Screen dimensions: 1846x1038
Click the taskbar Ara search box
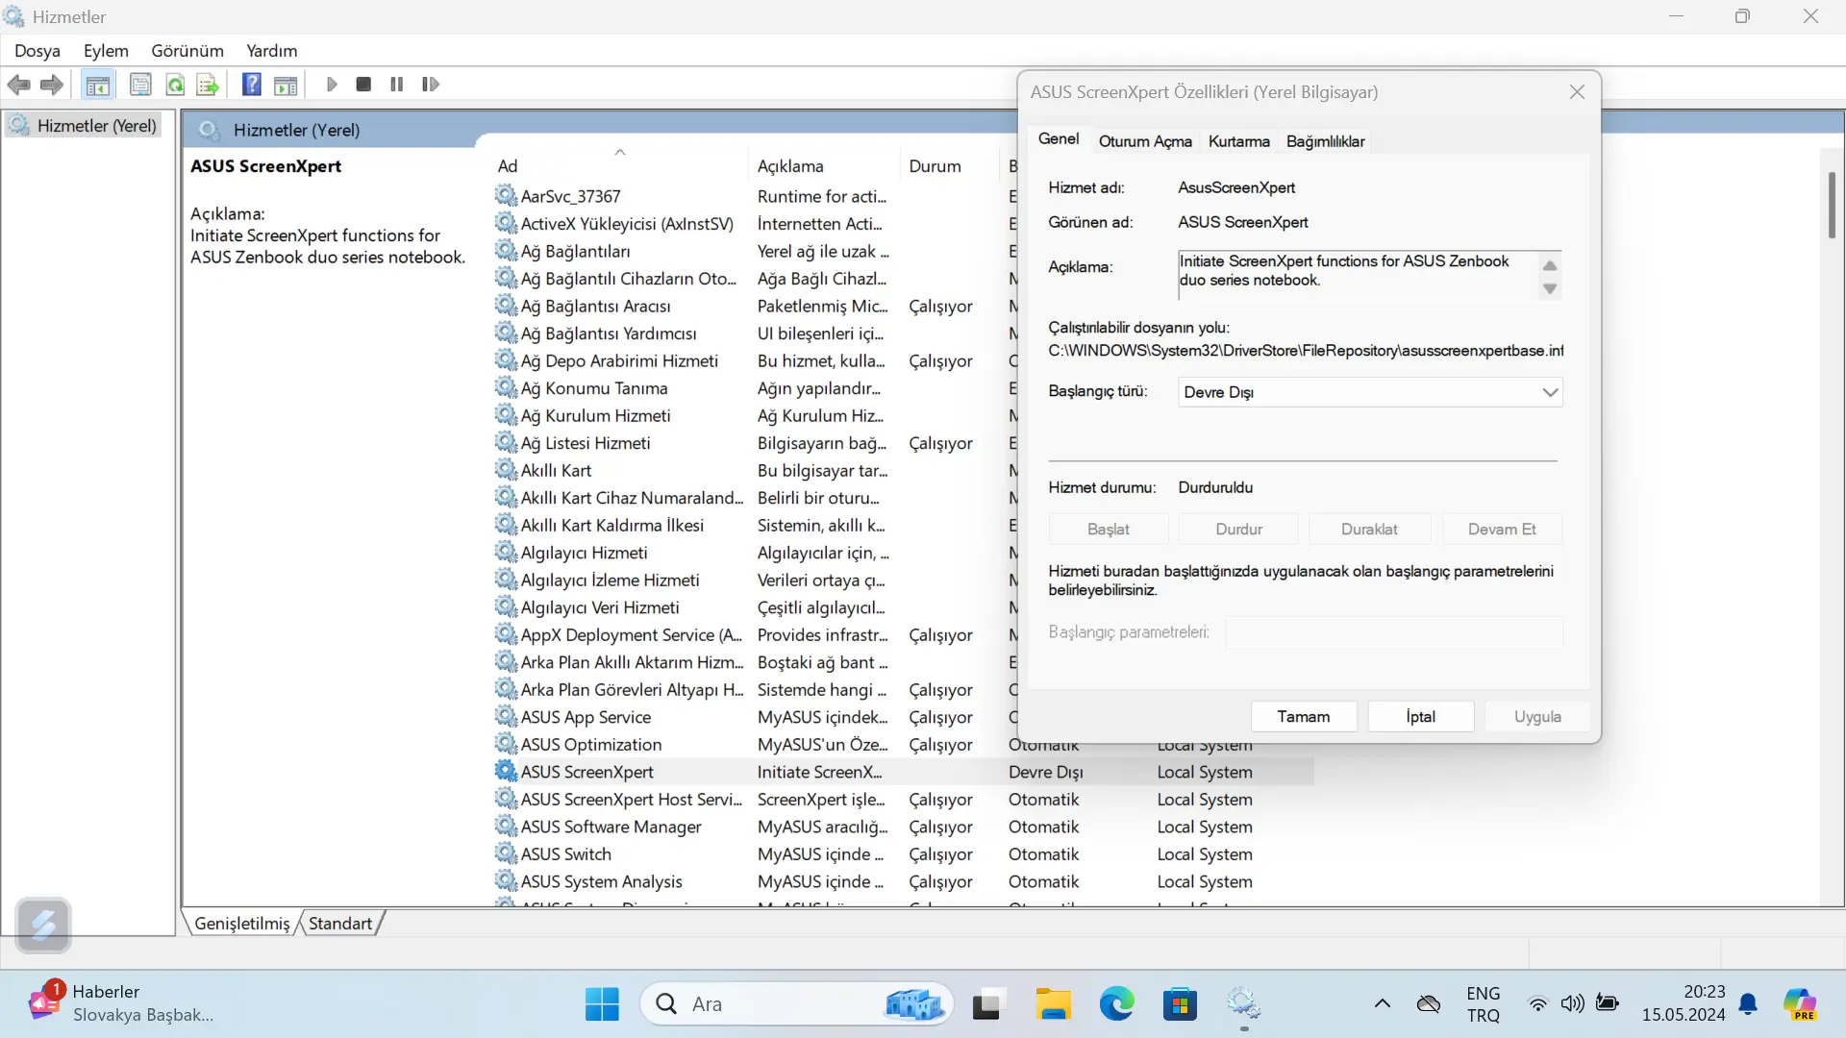click(796, 1004)
